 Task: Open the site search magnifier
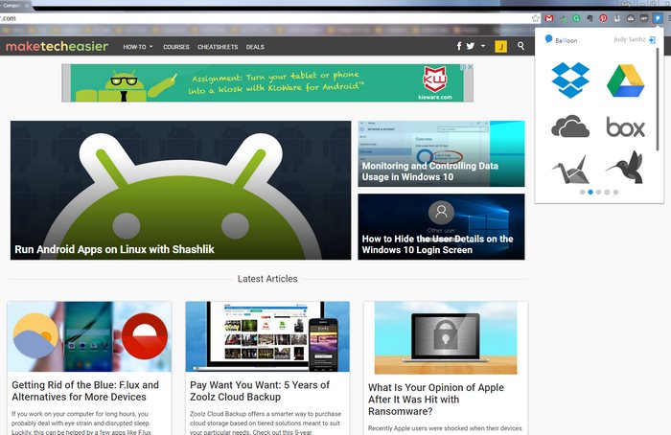click(521, 46)
